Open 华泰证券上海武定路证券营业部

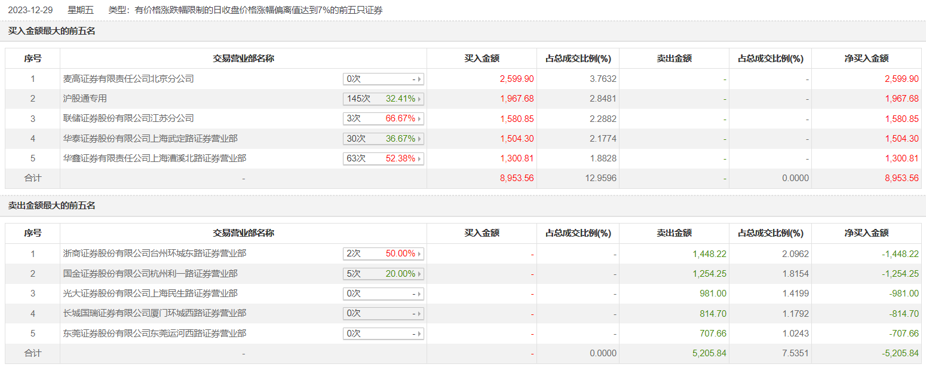click(150, 138)
